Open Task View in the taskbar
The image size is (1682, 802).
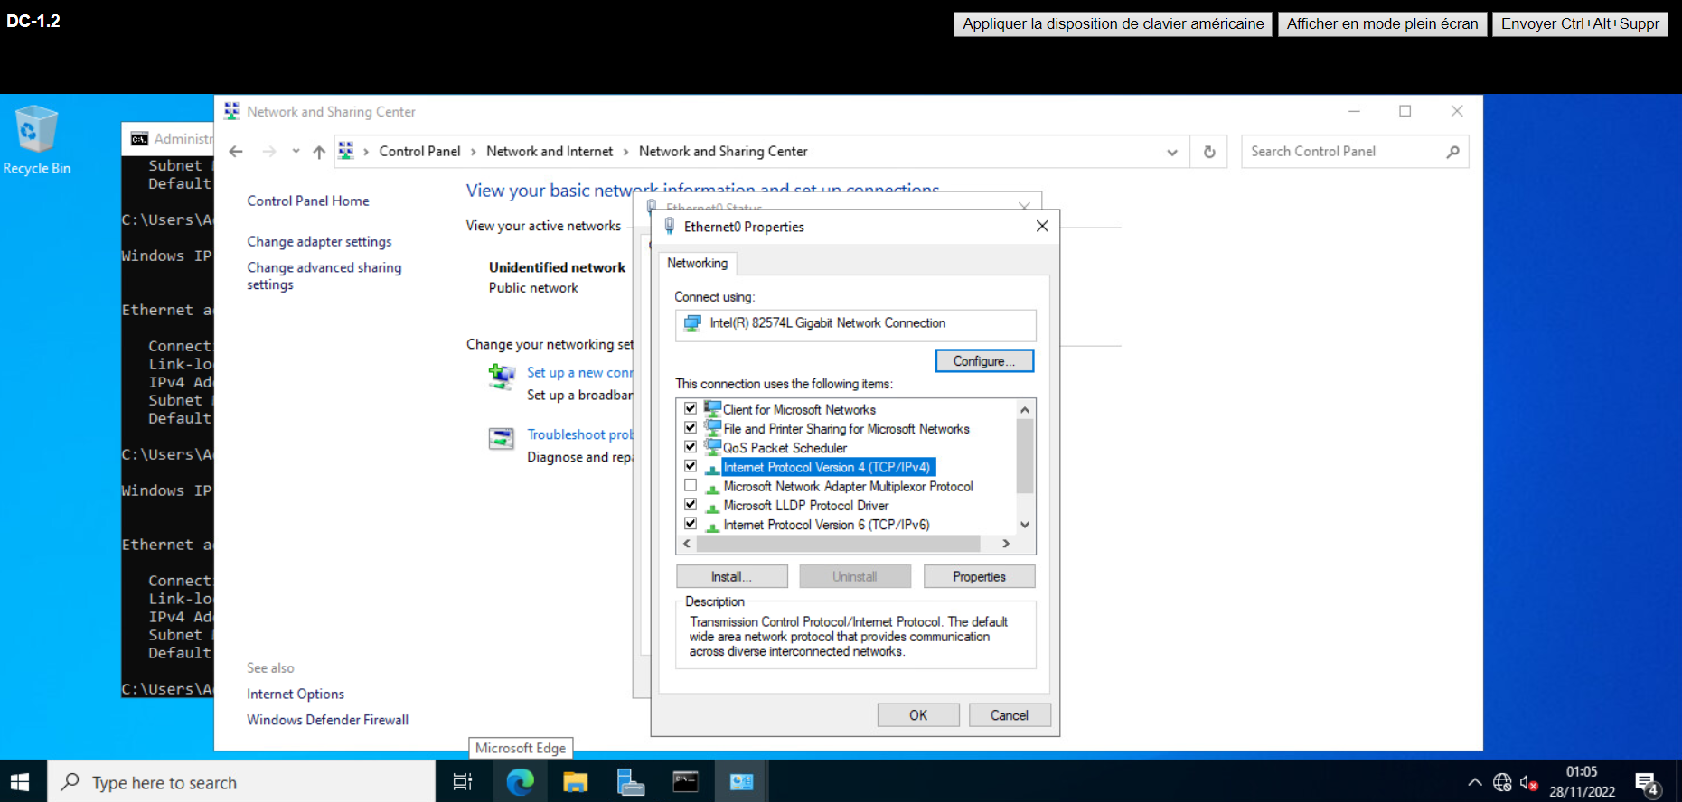pos(463,782)
